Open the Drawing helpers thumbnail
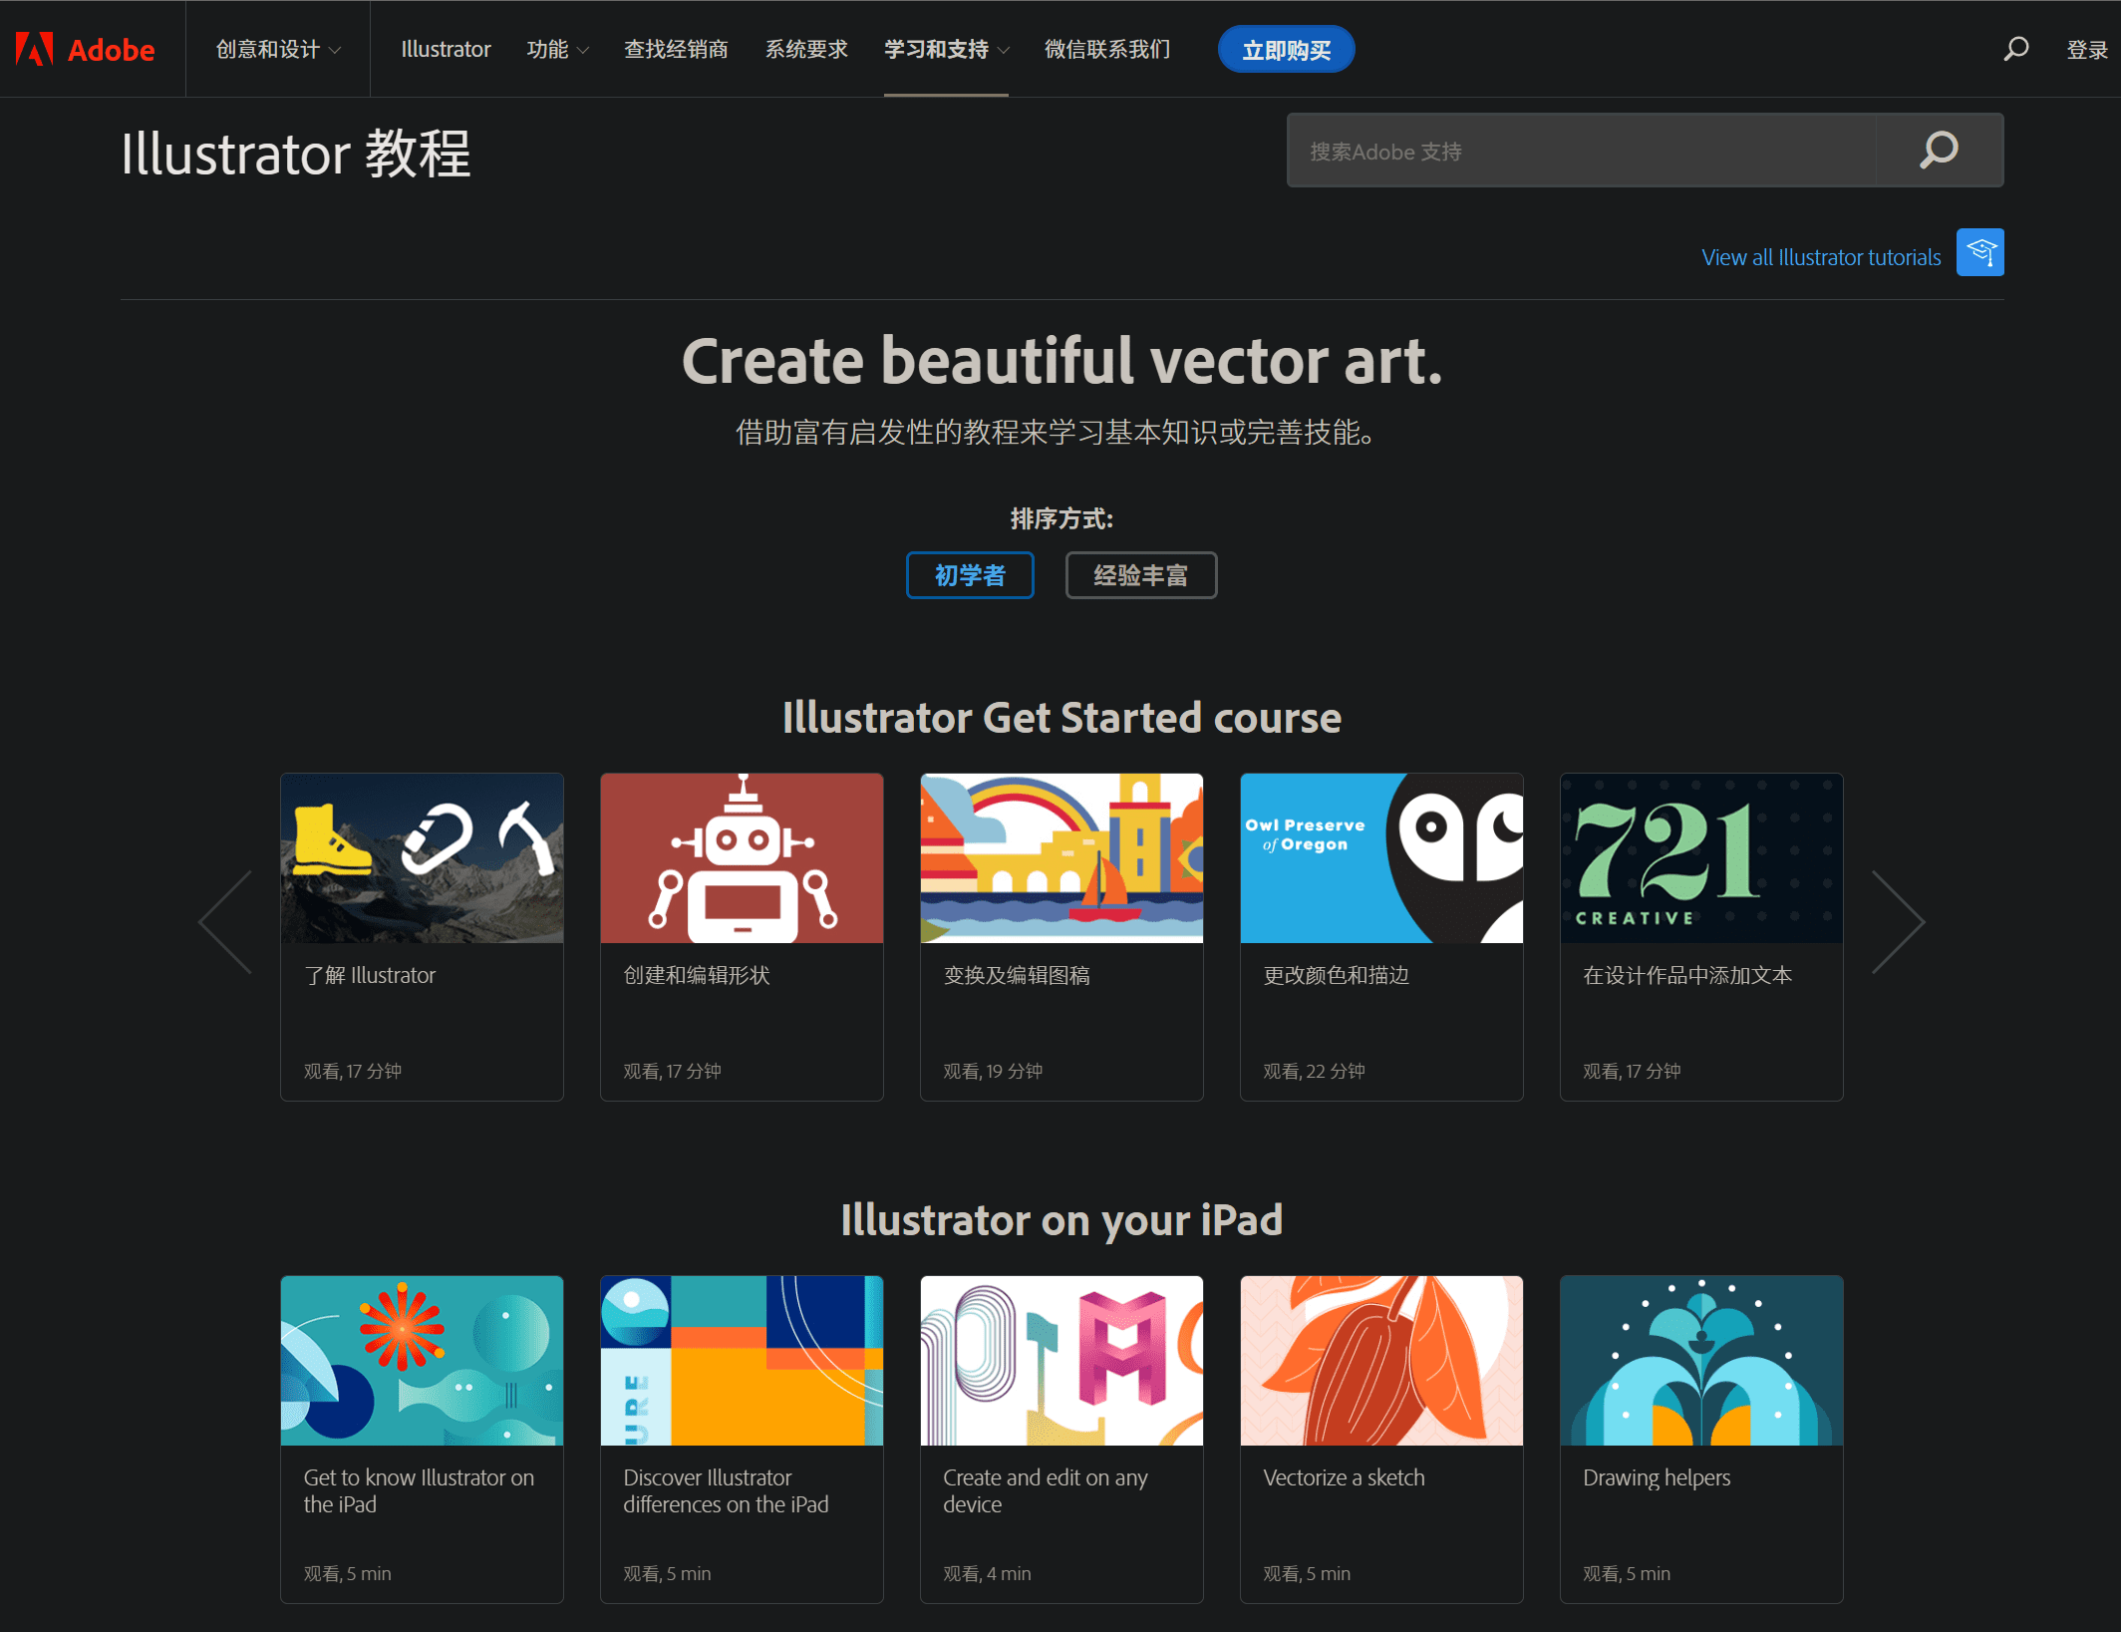2121x1632 pixels. pos(1701,1361)
